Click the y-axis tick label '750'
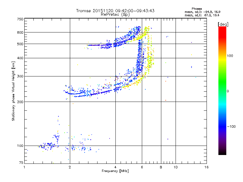Image resolution: width=243 pixels, height=182 pixels. [20, 19]
